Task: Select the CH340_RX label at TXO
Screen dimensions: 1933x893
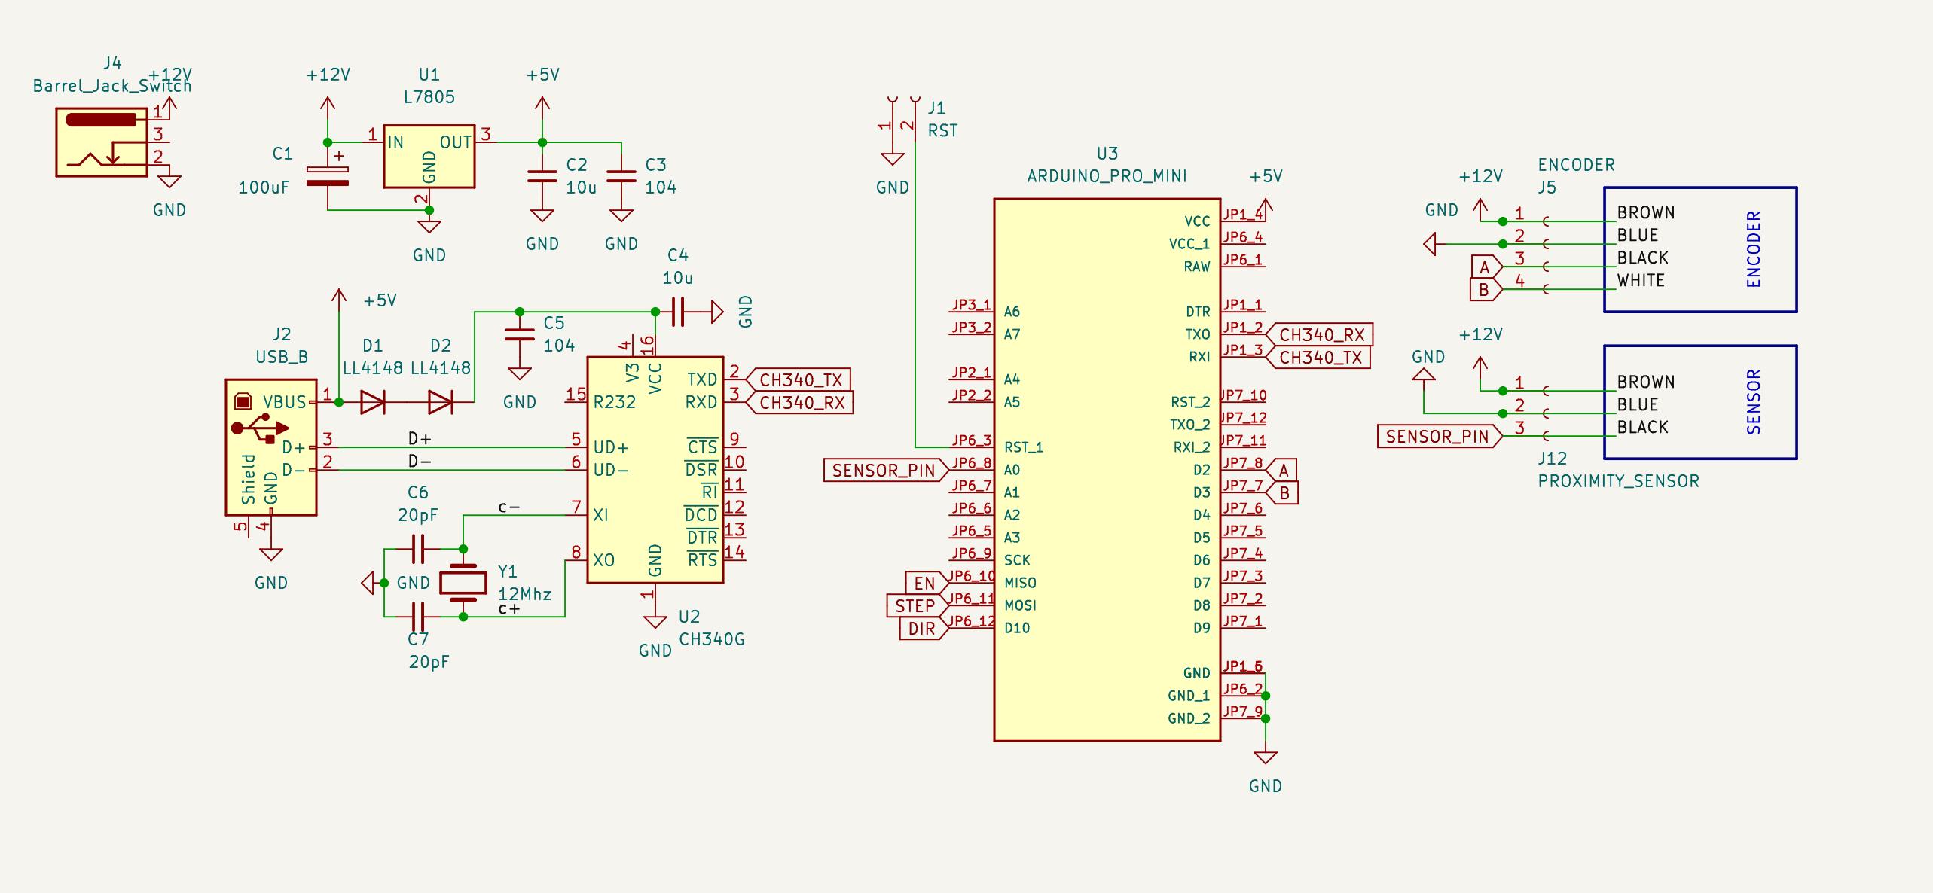Action: click(x=1321, y=334)
